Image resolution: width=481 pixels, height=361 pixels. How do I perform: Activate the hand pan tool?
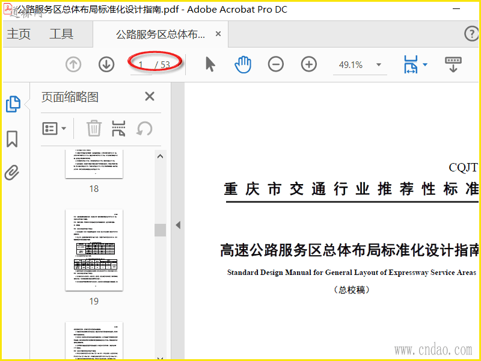click(243, 64)
